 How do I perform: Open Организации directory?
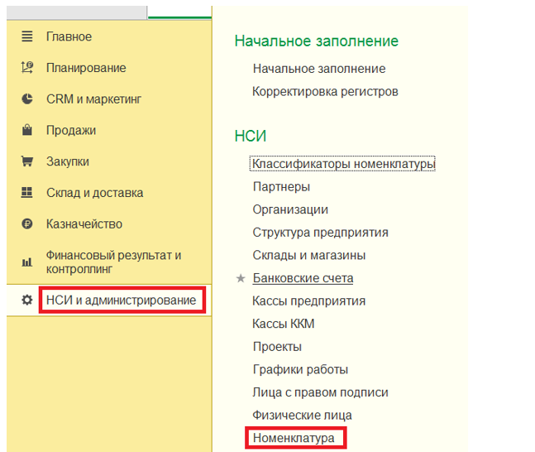point(290,210)
